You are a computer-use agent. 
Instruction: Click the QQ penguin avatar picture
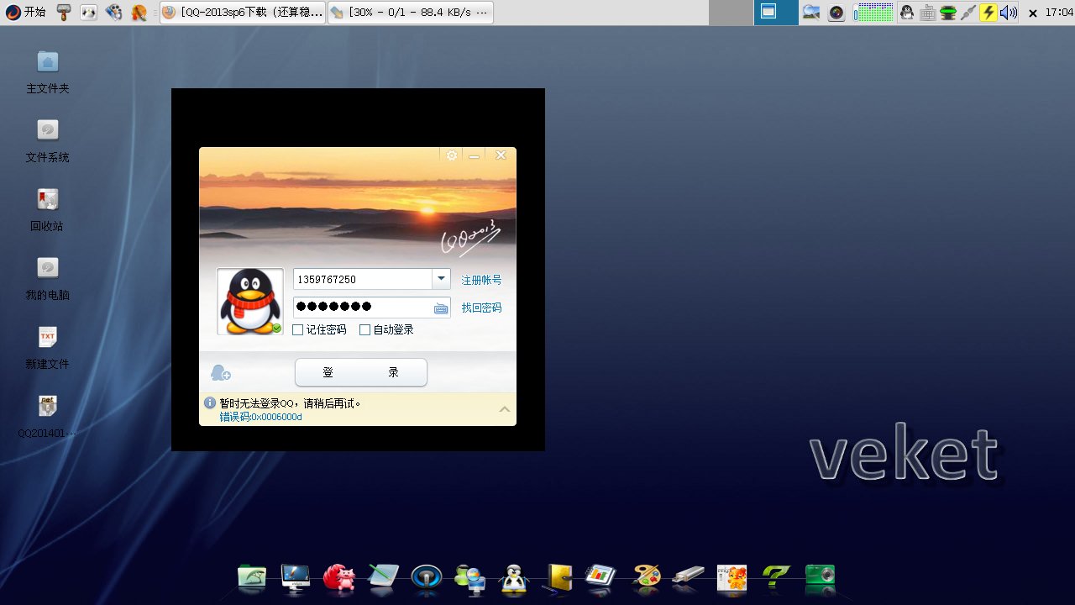[x=250, y=302]
